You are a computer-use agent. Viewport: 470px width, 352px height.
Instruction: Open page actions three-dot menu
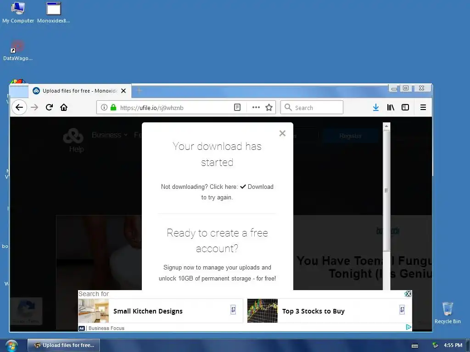[256, 107]
